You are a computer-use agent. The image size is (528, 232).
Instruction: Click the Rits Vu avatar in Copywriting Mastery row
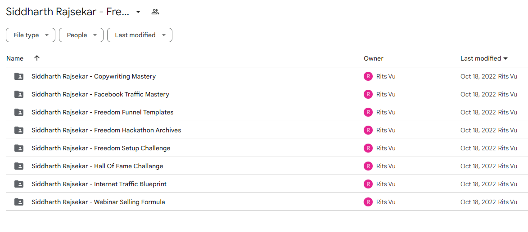click(x=368, y=76)
